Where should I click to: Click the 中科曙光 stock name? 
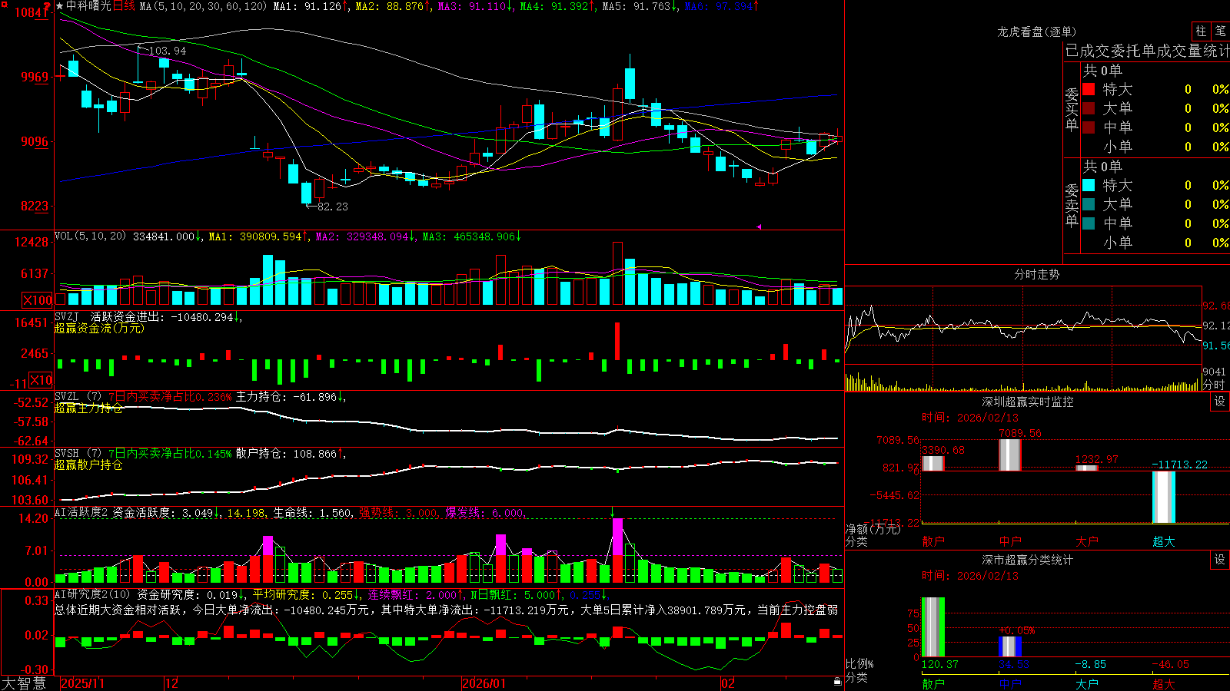88,6
